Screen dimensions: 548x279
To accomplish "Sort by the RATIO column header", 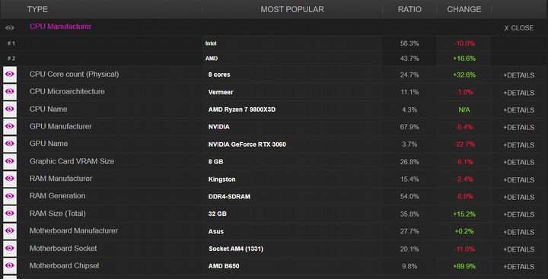I will tap(409, 9).
